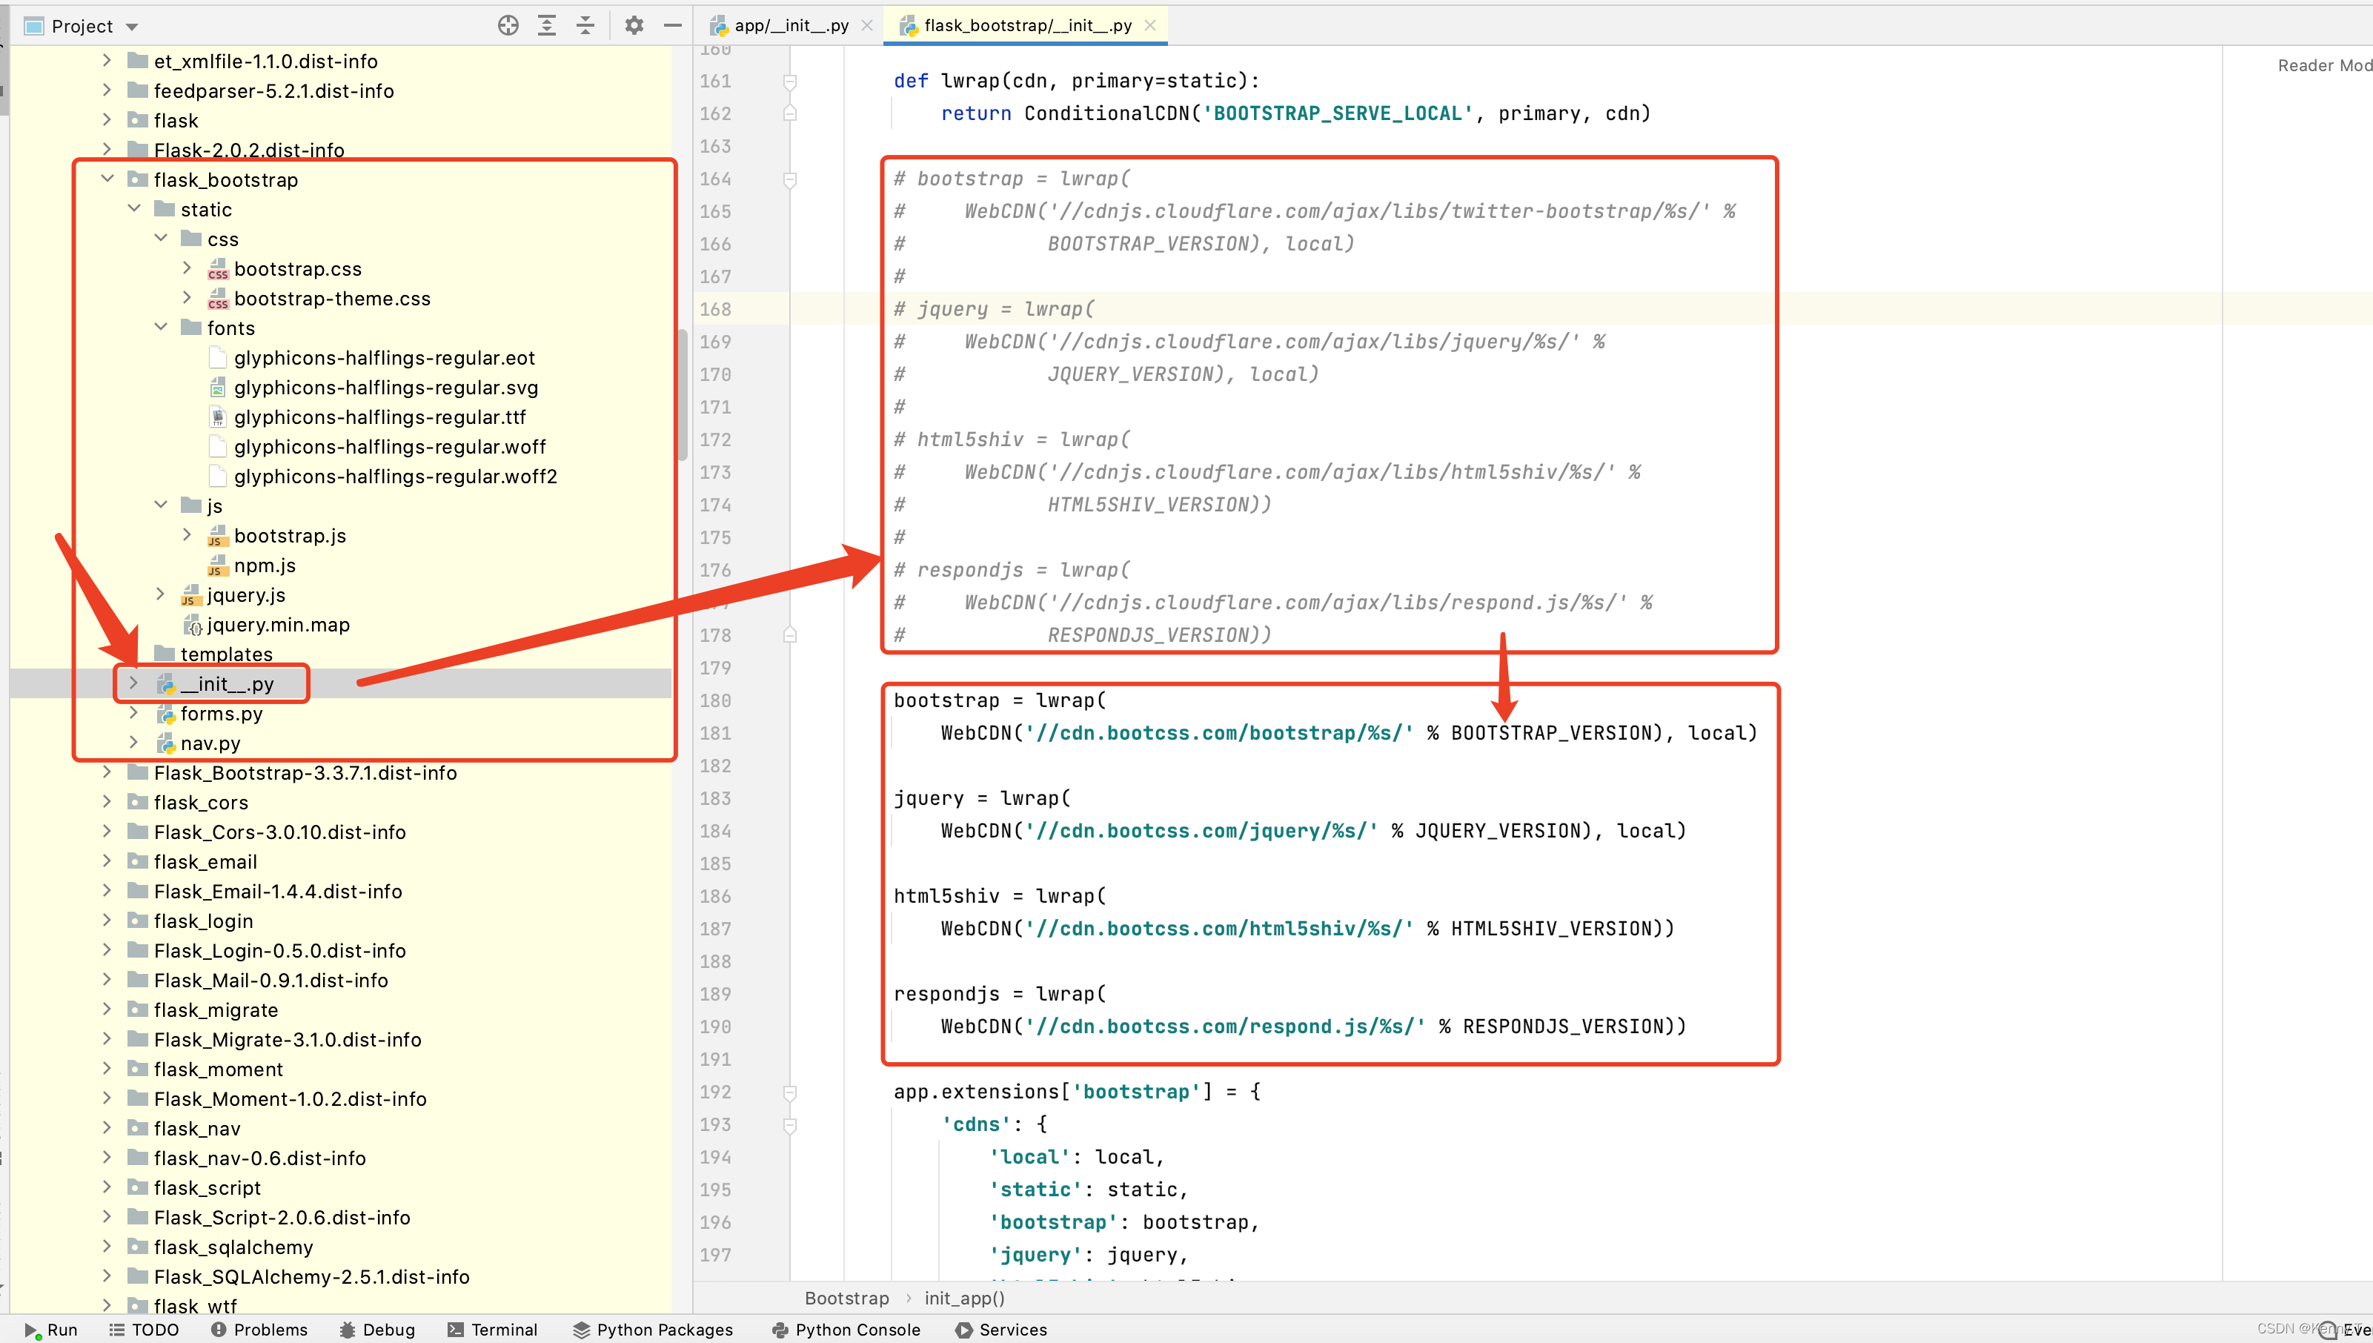2373x1343 pixels.
Task: Collapse the flask_bootstrap folder
Action: (x=107, y=179)
